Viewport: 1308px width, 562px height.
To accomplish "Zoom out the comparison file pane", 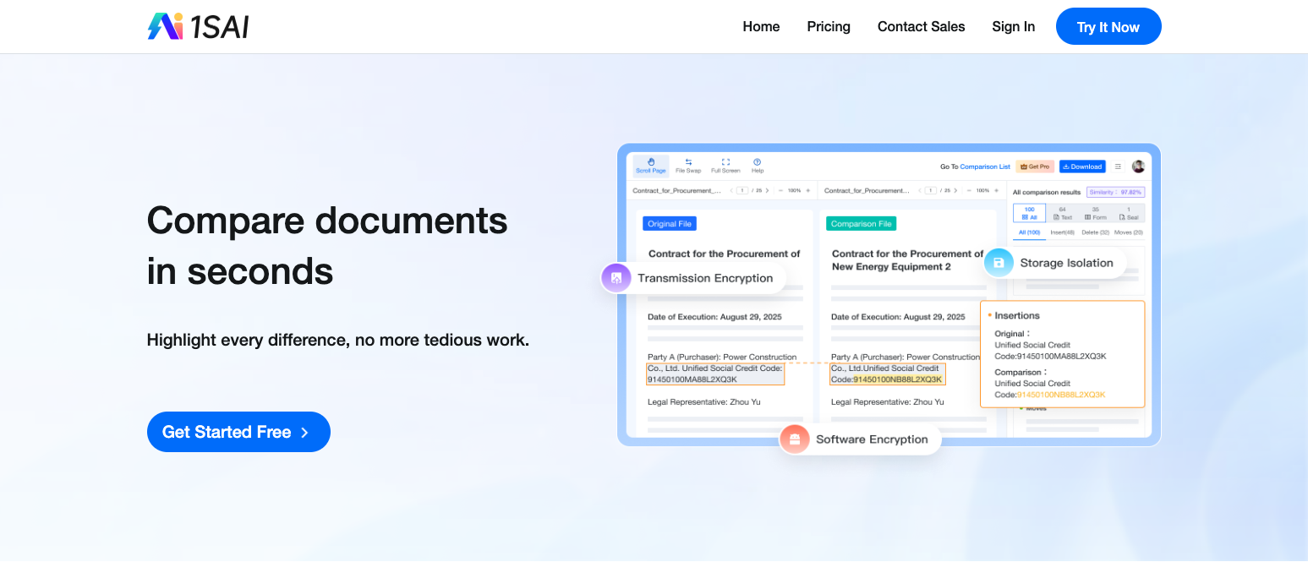I will tap(969, 191).
